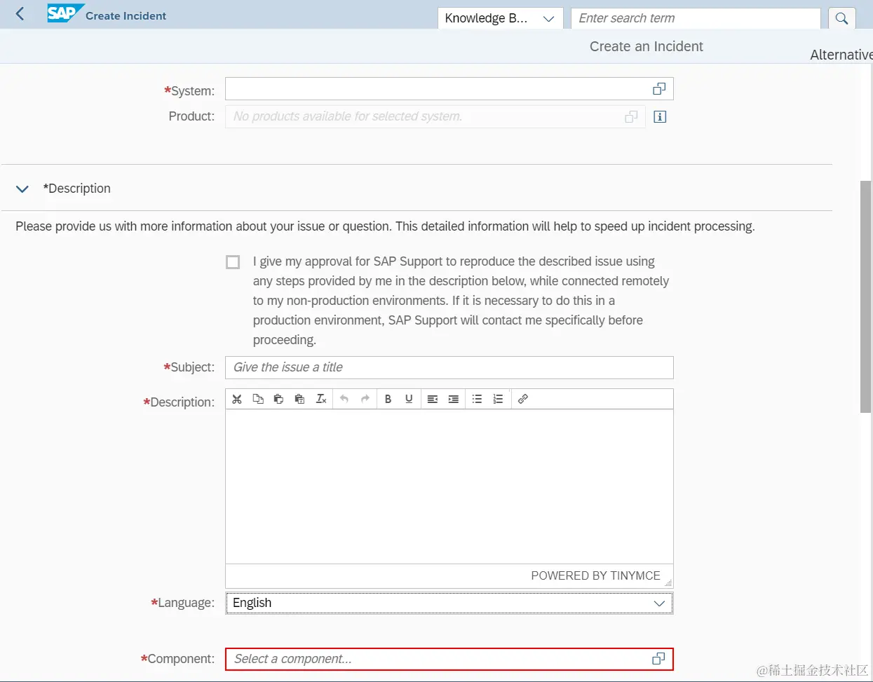Click the 'Product:' field label
Screen dimensions: 873x682
[191, 116]
